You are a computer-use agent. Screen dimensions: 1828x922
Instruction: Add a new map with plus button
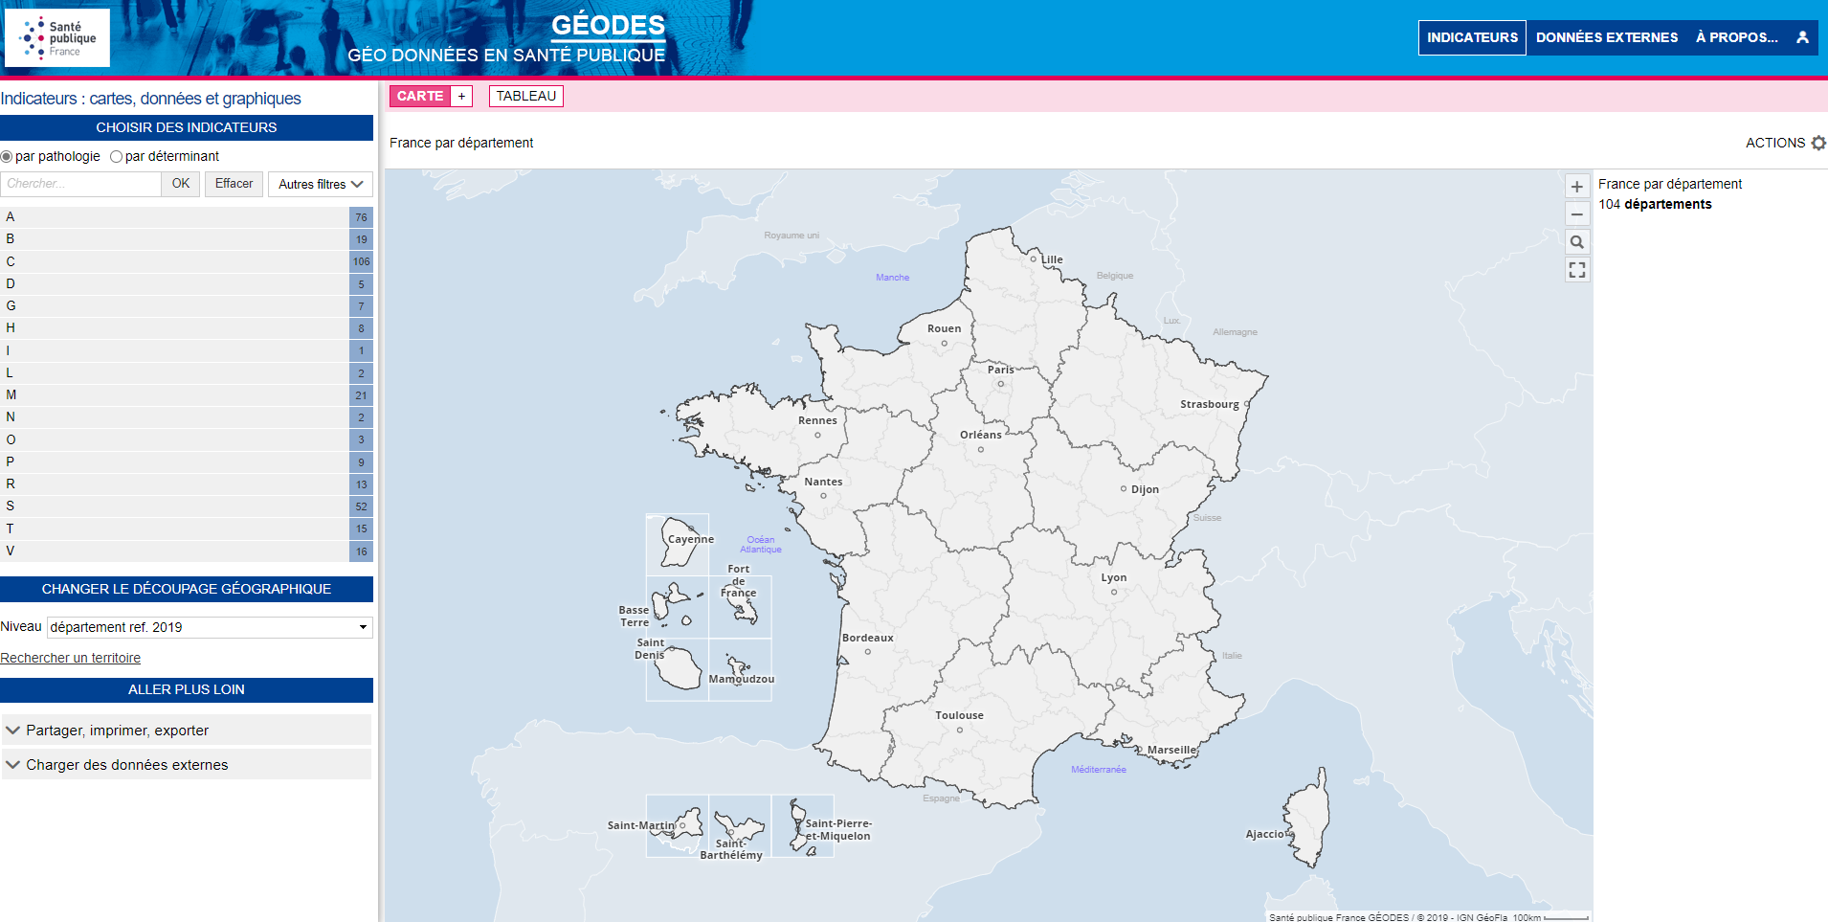(461, 96)
